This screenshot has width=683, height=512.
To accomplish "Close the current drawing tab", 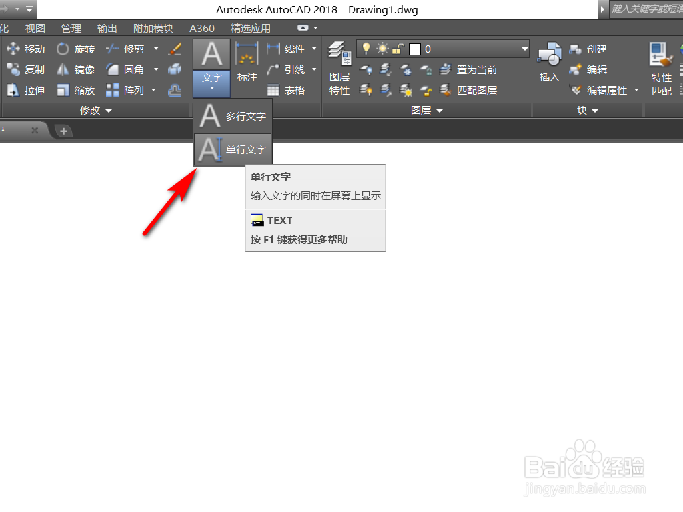I will tap(35, 130).
